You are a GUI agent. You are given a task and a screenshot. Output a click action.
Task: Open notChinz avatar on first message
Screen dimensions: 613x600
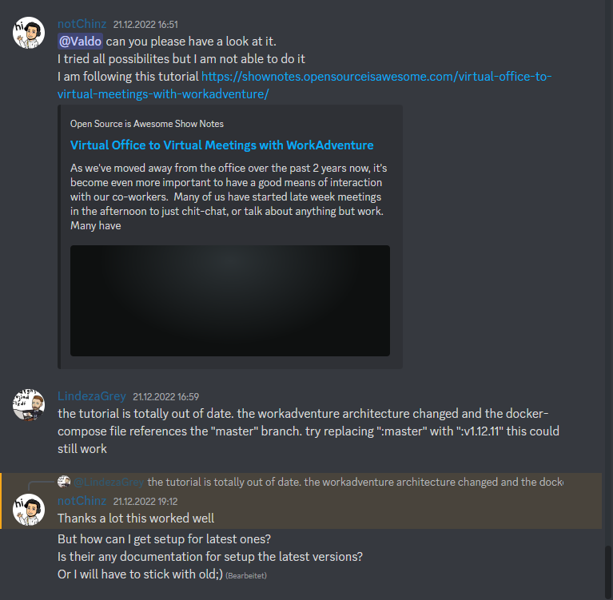(29, 33)
